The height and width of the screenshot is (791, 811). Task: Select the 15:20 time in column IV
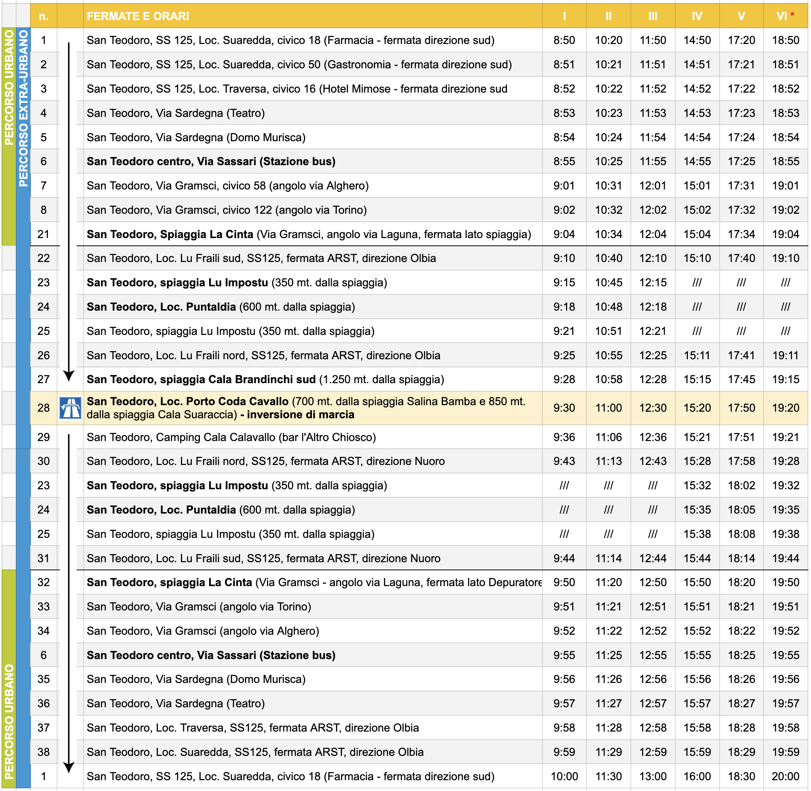tap(697, 408)
